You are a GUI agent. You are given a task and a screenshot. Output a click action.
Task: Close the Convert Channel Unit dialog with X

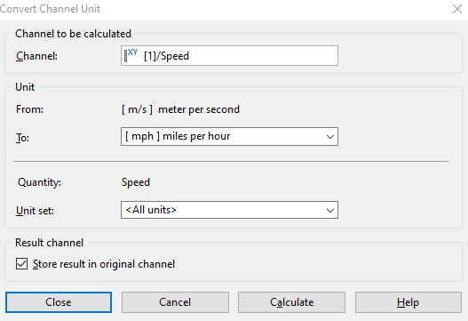[457, 9]
